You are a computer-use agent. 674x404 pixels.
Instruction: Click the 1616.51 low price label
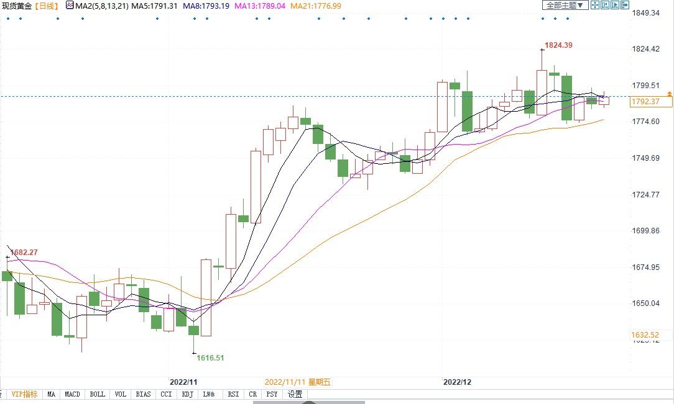[x=210, y=358]
